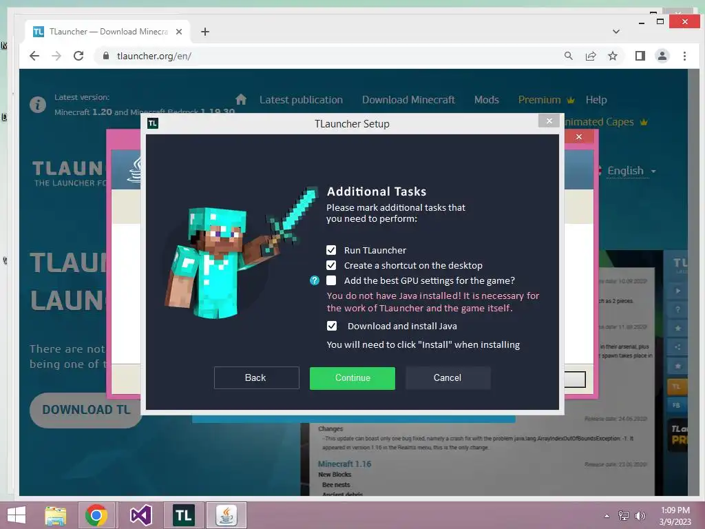The image size is (705, 529).
Task: View site security lock info
Action: pos(106,56)
